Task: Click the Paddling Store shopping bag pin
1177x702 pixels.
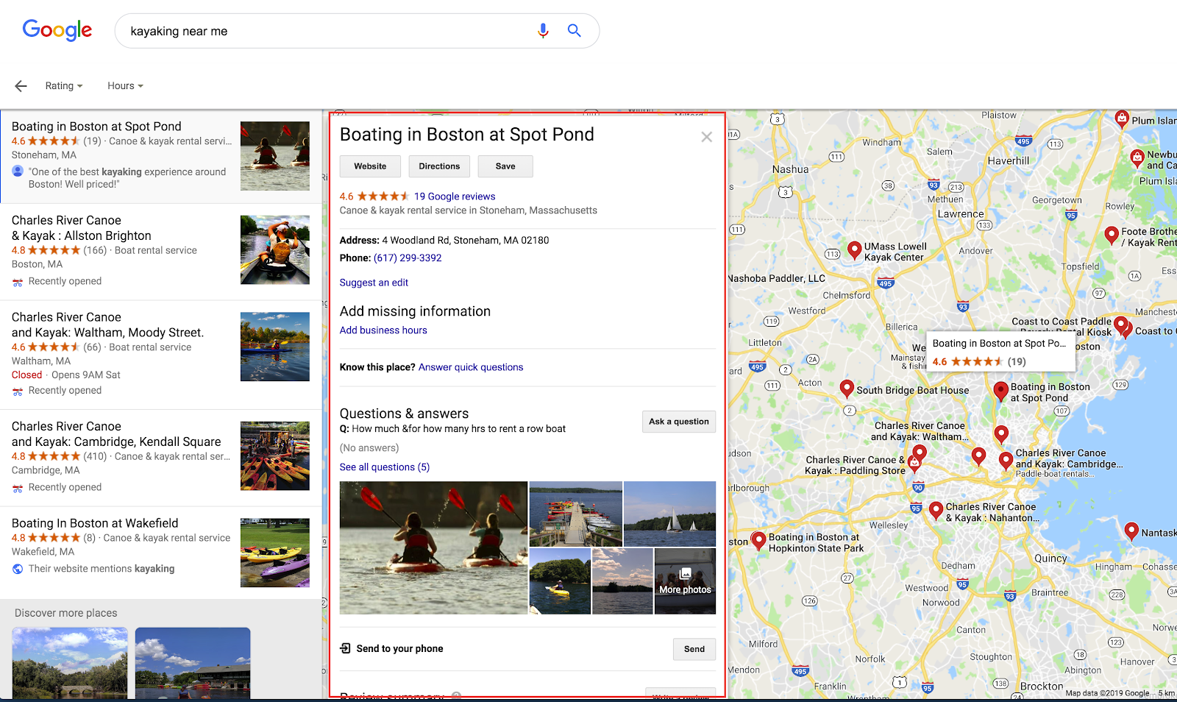Action: click(x=914, y=464)
